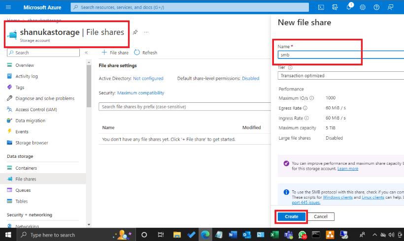This screenshot has width=404, height=241.
Task: Sort by the Name column header
Action: (x=108, y=127)
